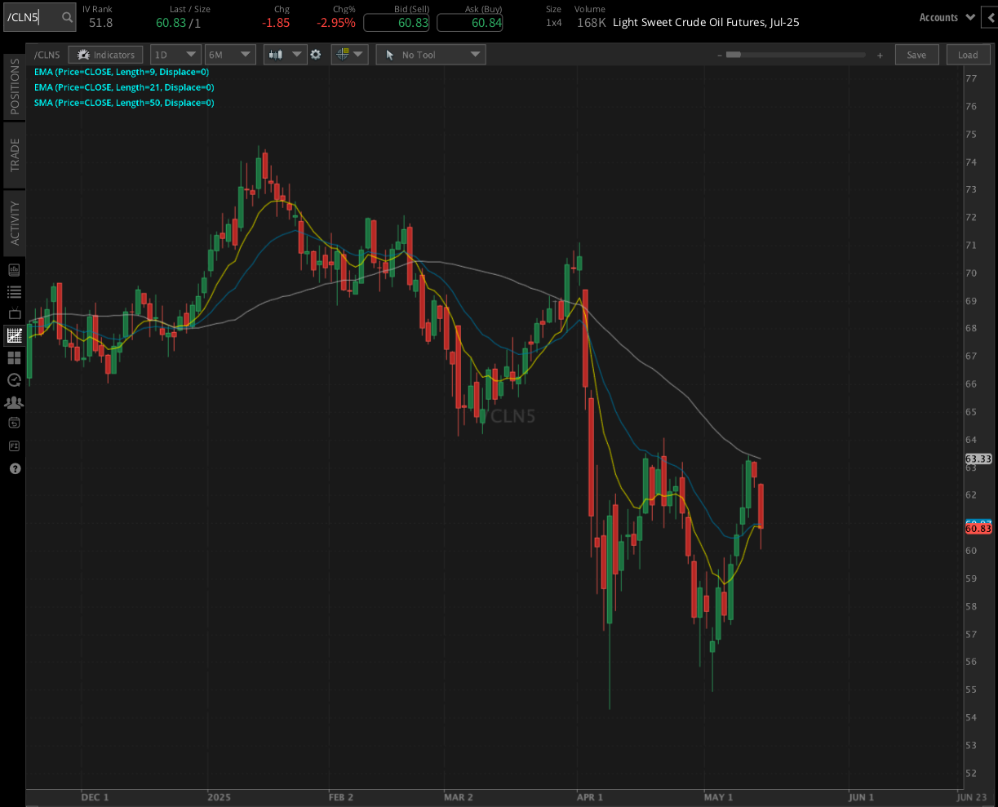Open the FI panel icon in sidebar
Screen dimensions: 998x807
pos(13,446)
